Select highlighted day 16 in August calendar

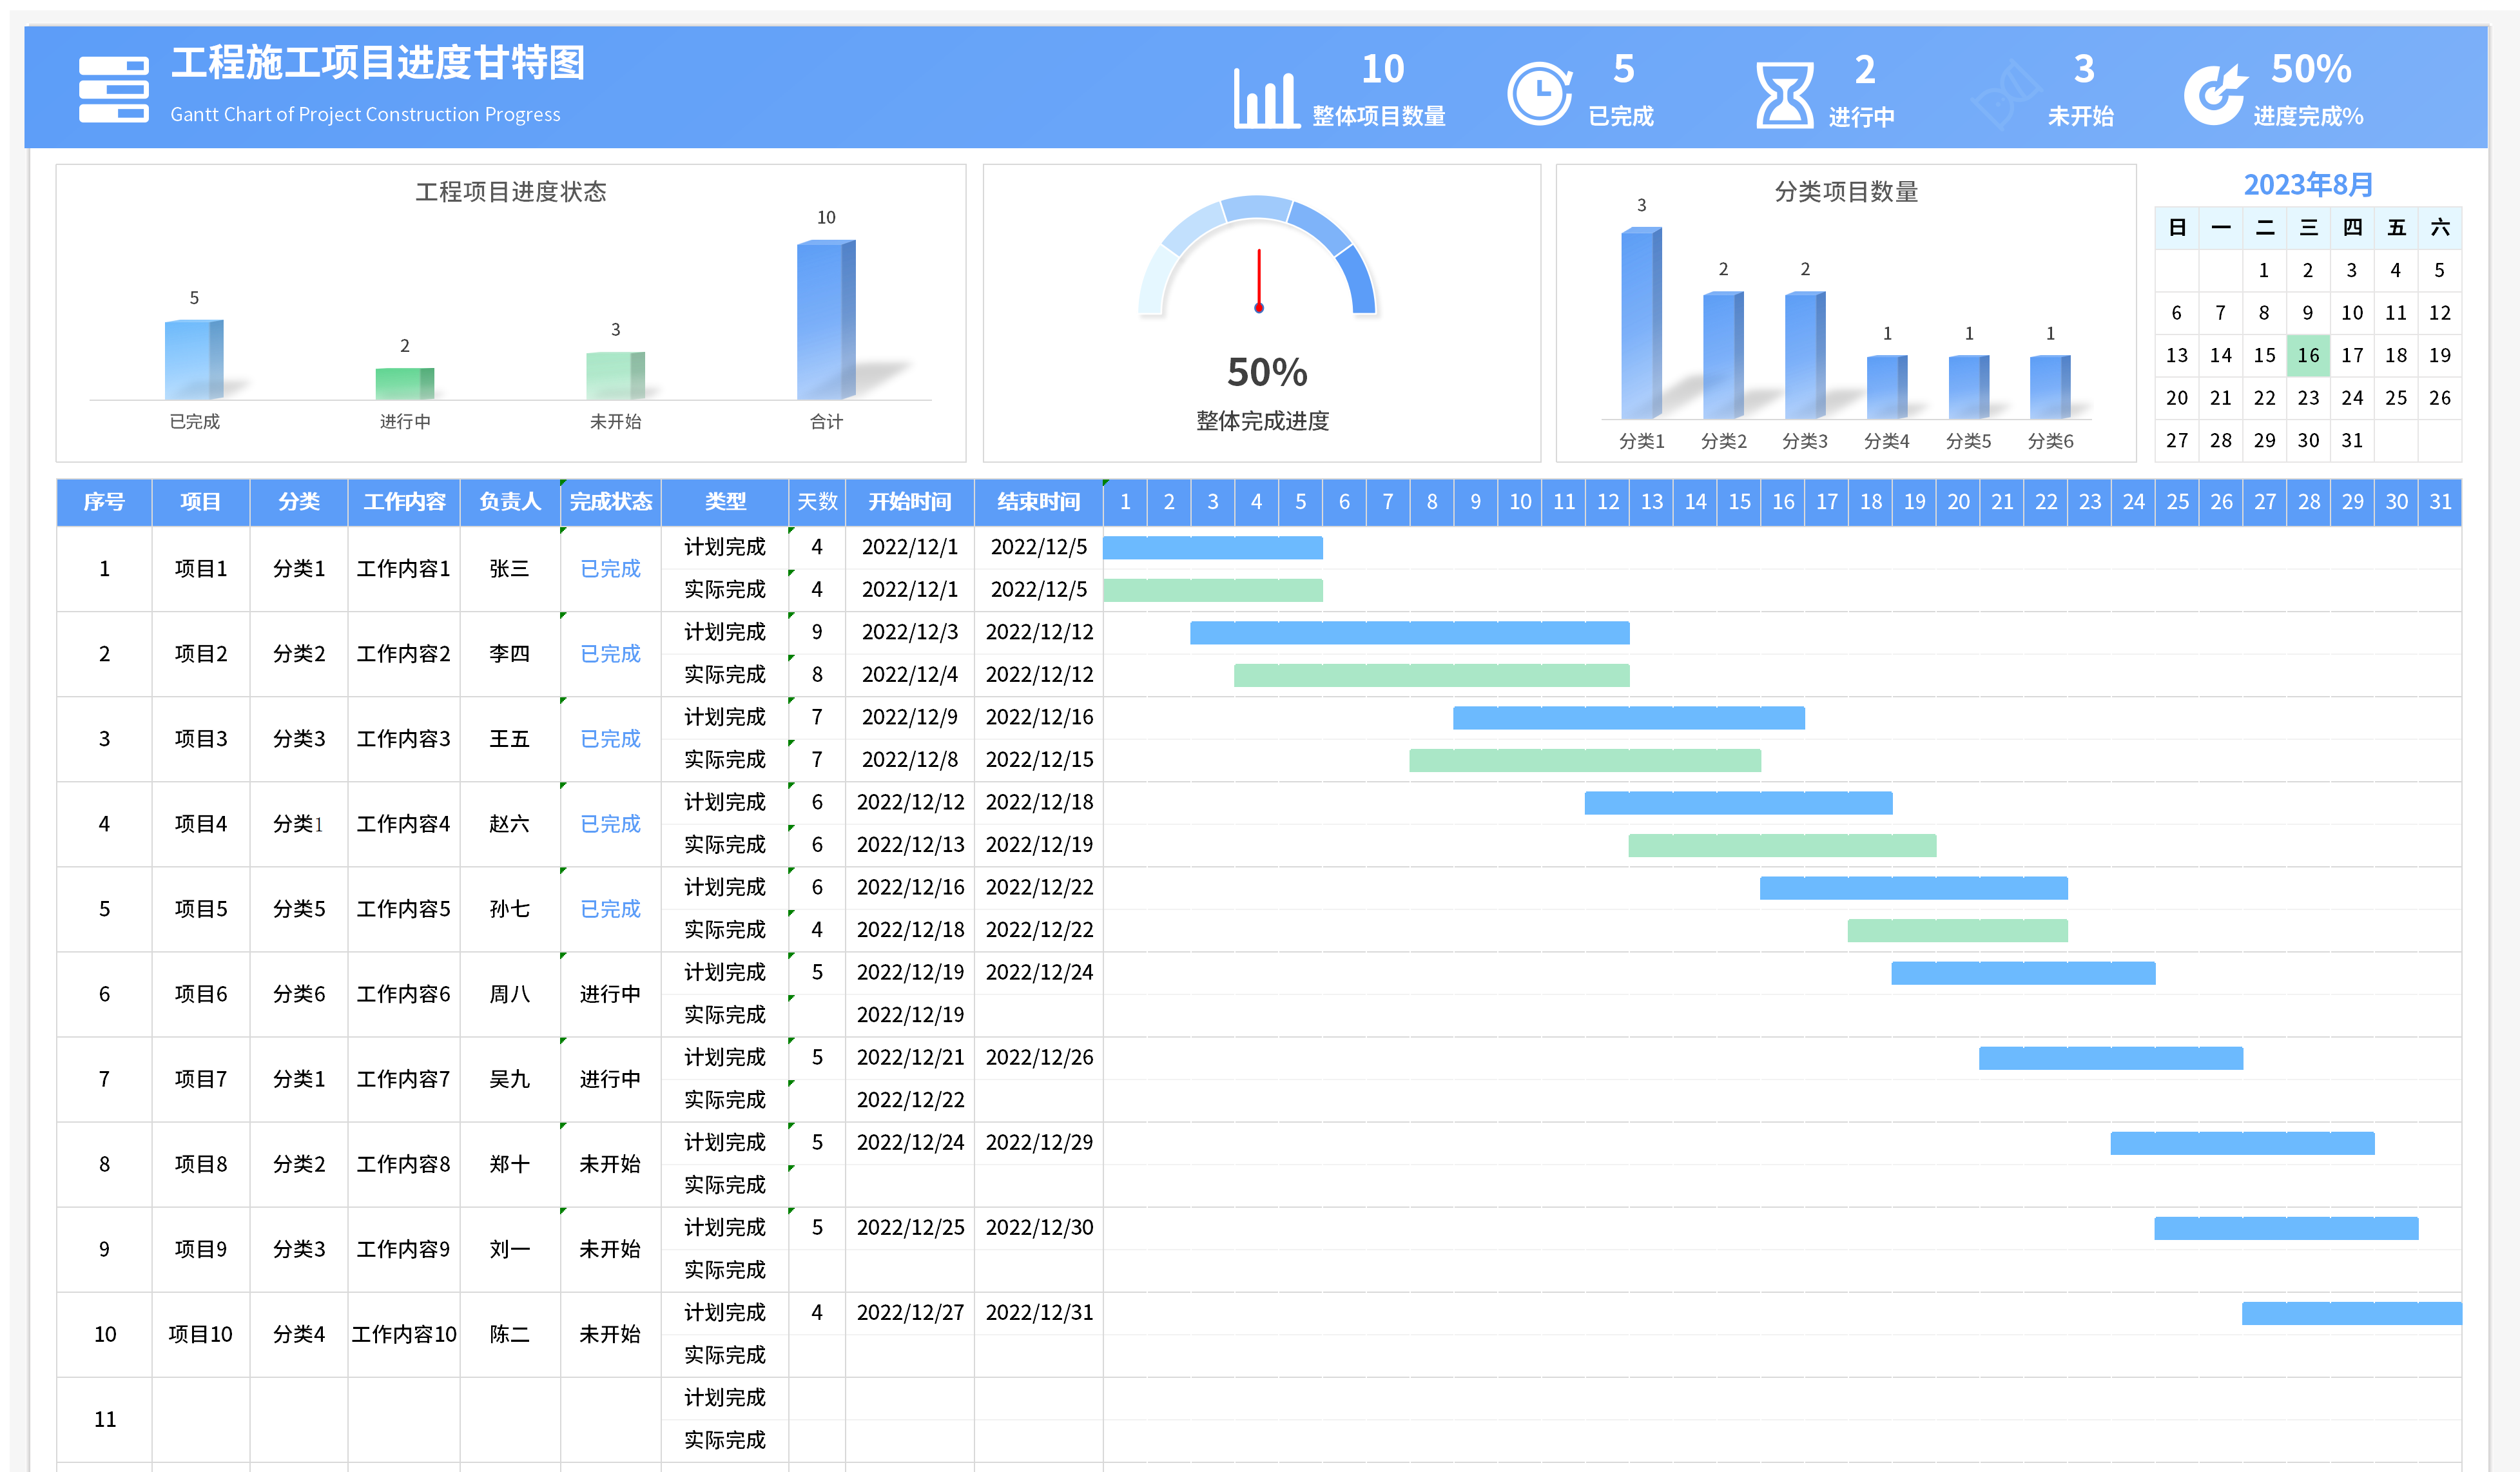pyautogui.click(x=2308, y=355)
